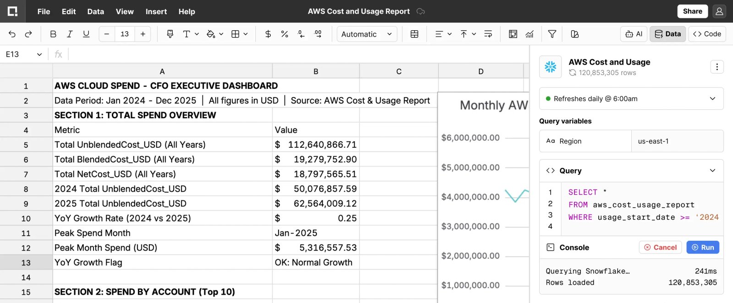
Task: Click the font size field showing 13
Action: point(125,34)
